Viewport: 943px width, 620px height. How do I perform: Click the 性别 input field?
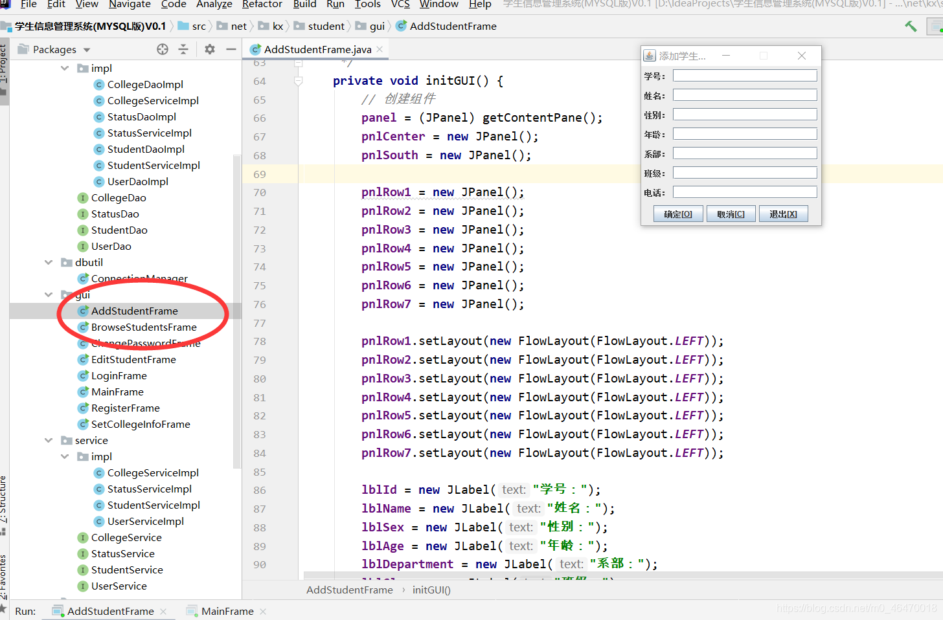pyautogui.click(x=745, y=115)
